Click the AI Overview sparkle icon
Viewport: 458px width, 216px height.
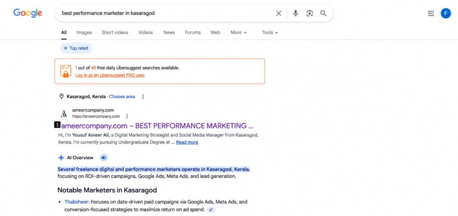tap(61, 157)
